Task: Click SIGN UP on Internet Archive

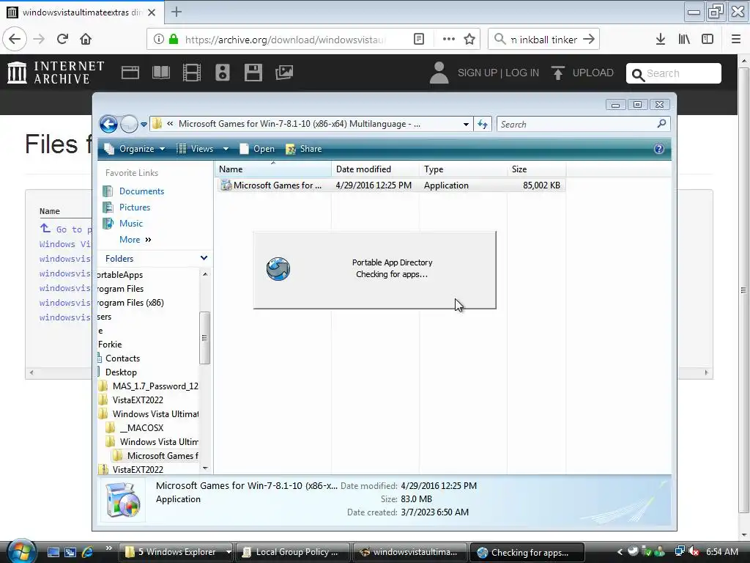Action: pos(477,73)
